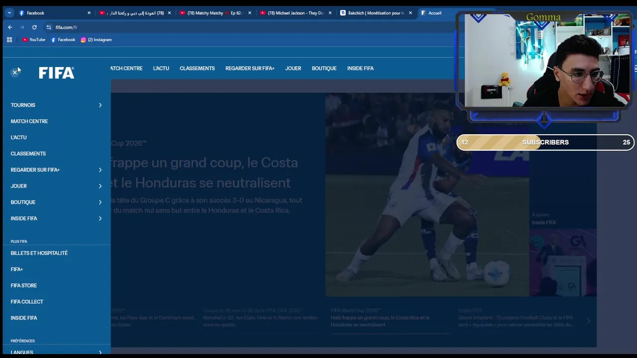Open the Mondial U-20 carousel story
Image resolution: width=637 pixels, height=358 pixels.
260,318
